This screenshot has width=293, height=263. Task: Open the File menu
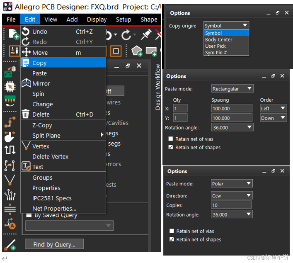click(11, 19)
